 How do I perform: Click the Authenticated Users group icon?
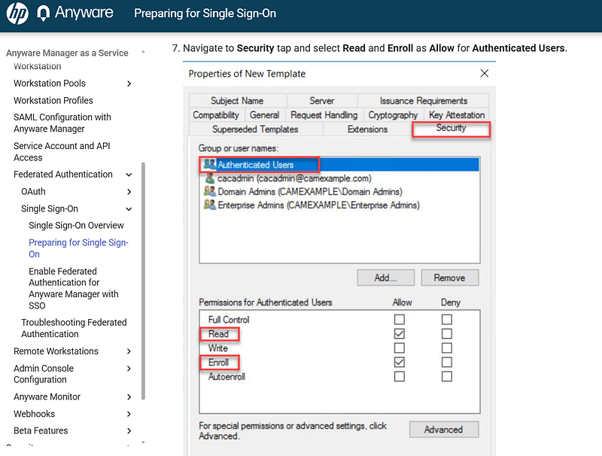(x=210, y=164)
